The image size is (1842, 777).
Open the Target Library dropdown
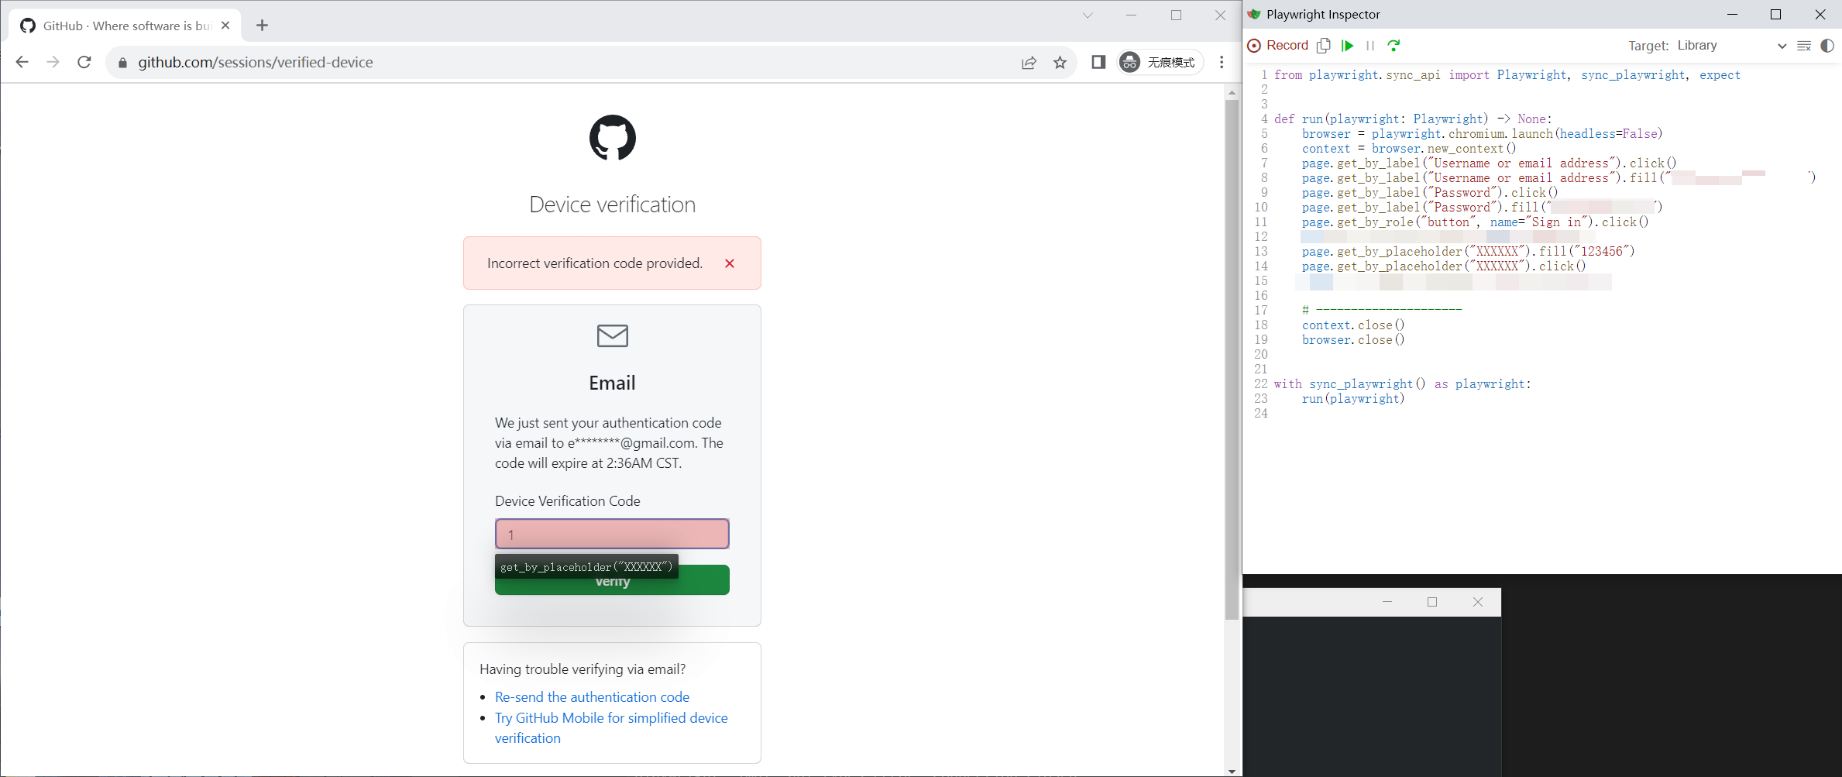(1732, 46)
